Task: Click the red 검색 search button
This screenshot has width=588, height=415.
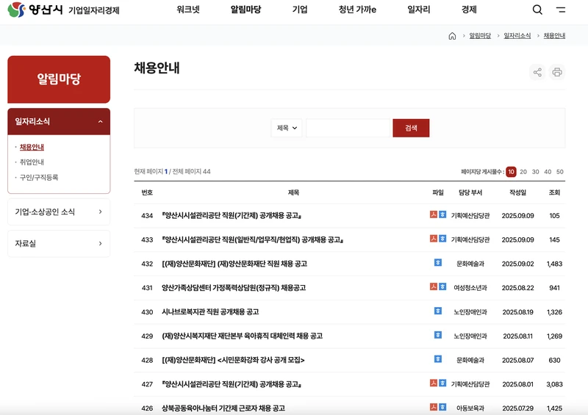Action: (411, 128)
